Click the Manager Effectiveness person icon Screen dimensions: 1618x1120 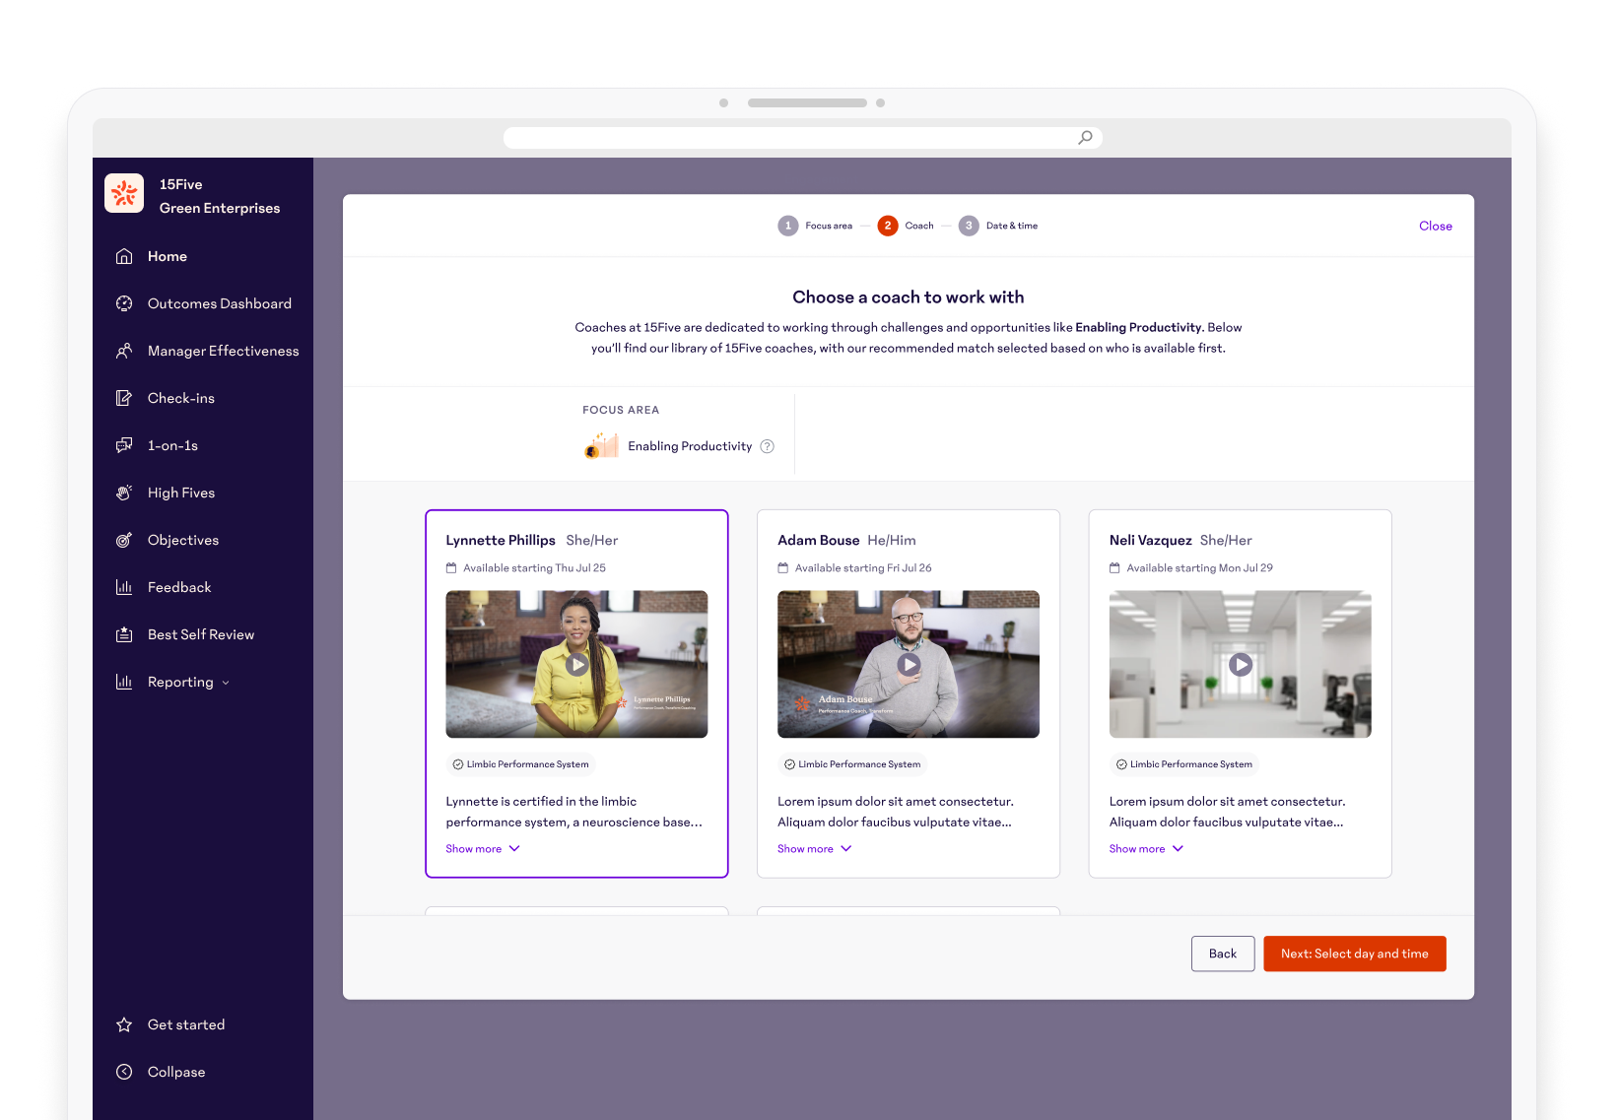(124, 351)
